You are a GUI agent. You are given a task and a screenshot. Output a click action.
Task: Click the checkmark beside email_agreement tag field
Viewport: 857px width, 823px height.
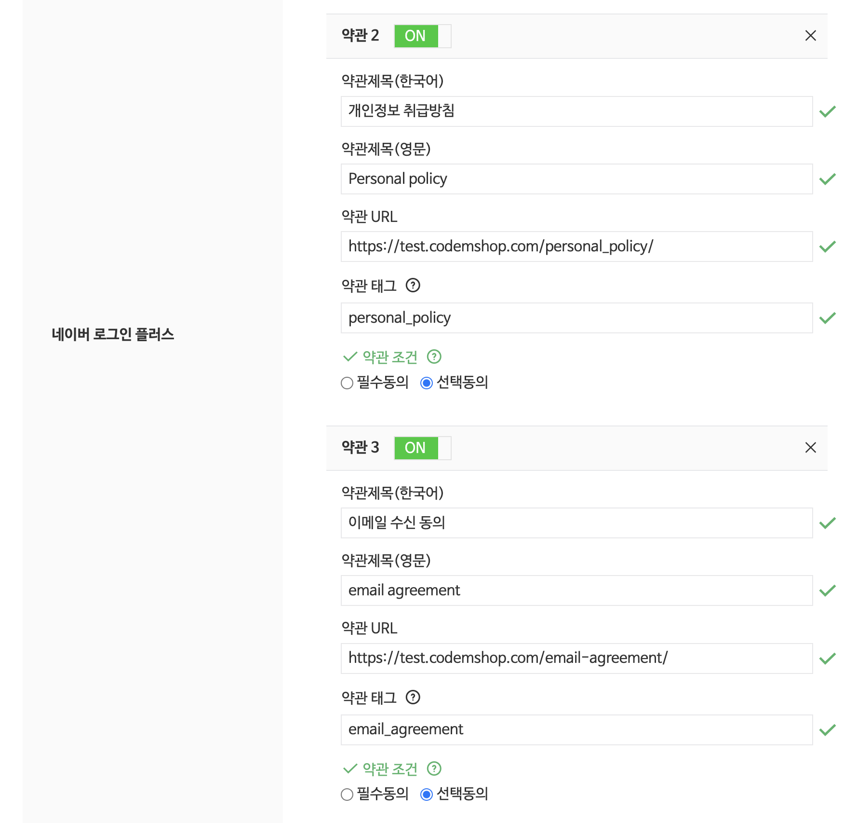(x=827, y=730)
